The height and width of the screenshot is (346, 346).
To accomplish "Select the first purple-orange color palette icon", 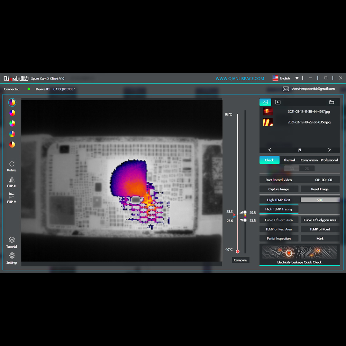I will [12, 102].
